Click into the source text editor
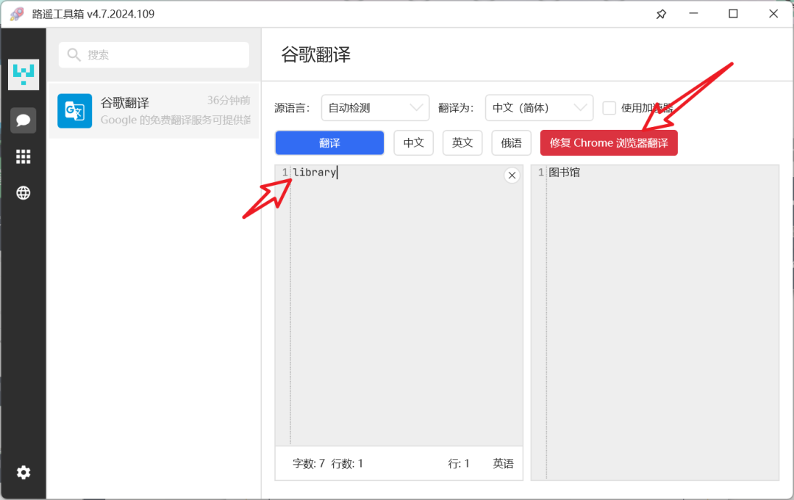Viewport: 794px width, 500px height. [399, 305]
